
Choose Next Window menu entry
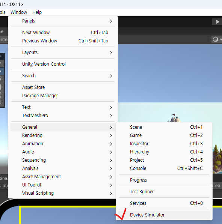(63, 32)
